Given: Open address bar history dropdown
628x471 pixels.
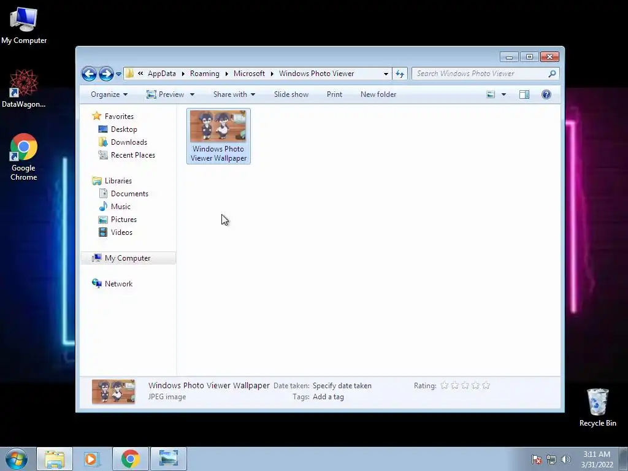Looking at the screenshot, I should click(x=386, y=74).
